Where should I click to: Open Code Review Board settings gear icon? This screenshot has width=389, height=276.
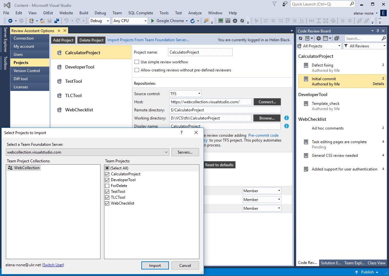click(x=319, y=39)
